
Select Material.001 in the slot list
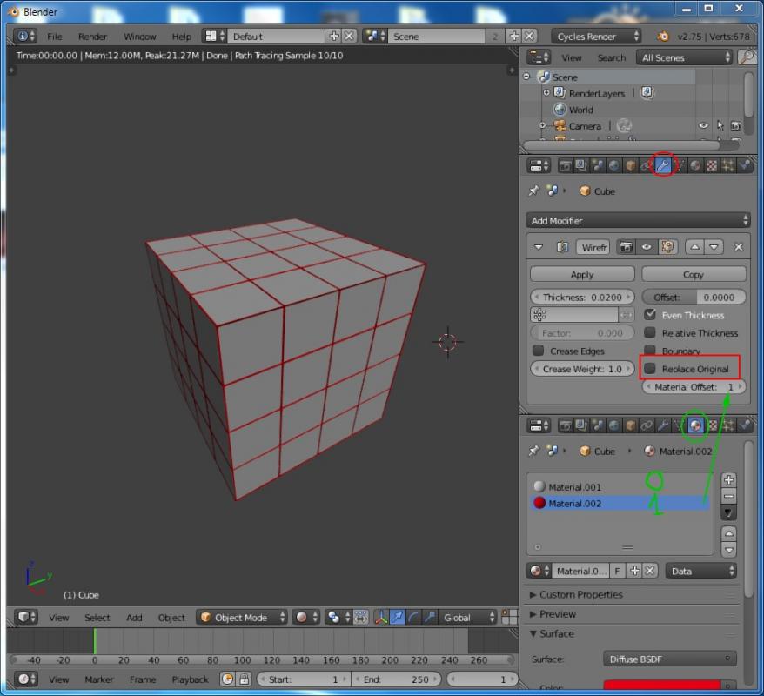coord(574,487)
